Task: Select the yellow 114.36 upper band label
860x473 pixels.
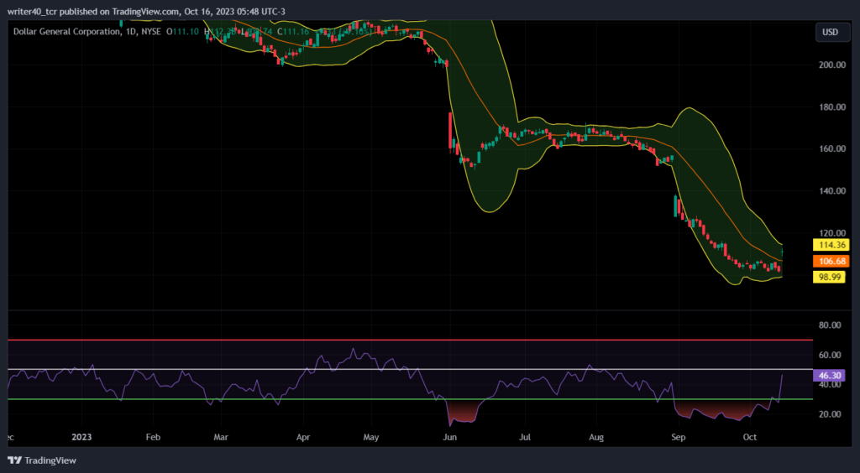Action: tap(831, 245)
